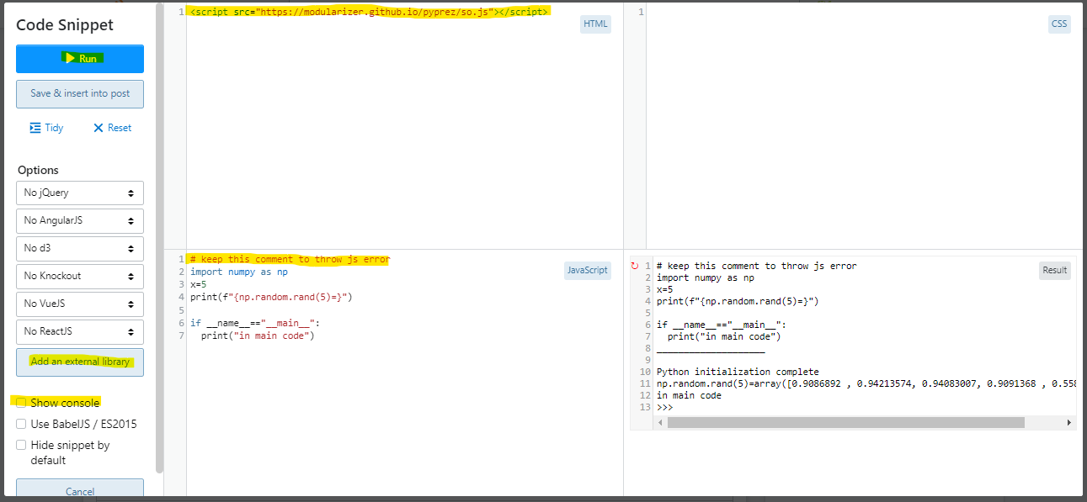This screenshot has height=502, width=1087.
Task: Open the No AngularJS dropdown
Action: [x=80, y=220]
